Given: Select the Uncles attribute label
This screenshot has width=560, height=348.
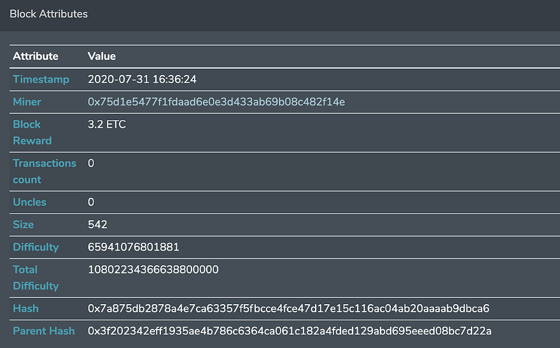Looking at the screenshot, I should (x=29, y=202).
